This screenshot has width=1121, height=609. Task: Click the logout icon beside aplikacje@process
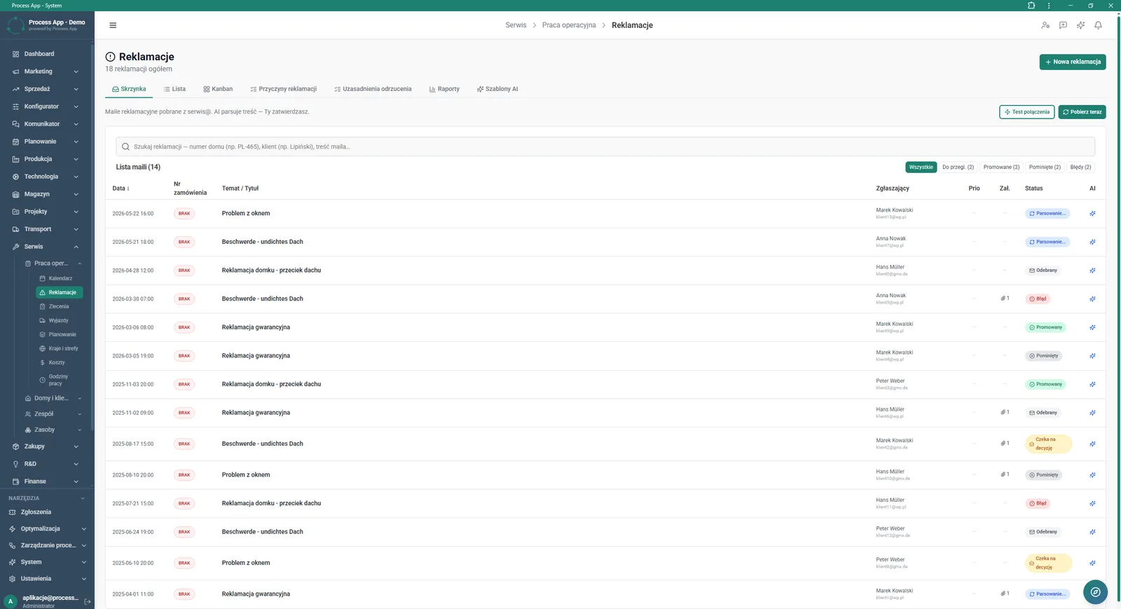(88, 601)
